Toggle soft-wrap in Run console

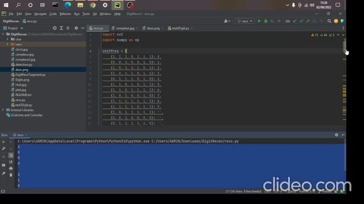click(11, 155)
